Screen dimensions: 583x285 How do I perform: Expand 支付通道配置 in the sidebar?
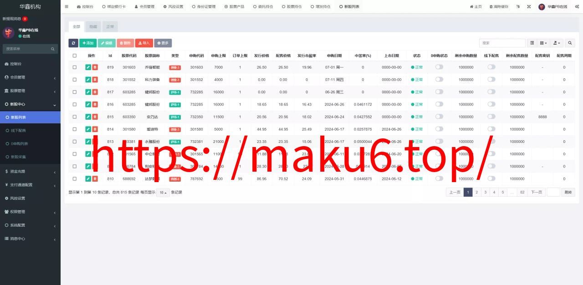click(30, 185)
